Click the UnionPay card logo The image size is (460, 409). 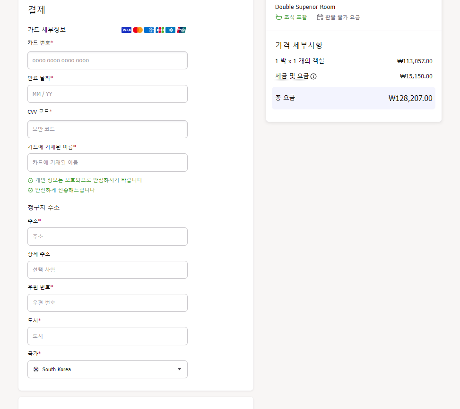(182, 30)
